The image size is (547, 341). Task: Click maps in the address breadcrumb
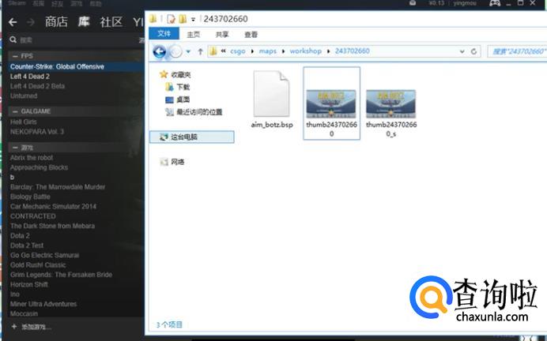coord(267,51)
